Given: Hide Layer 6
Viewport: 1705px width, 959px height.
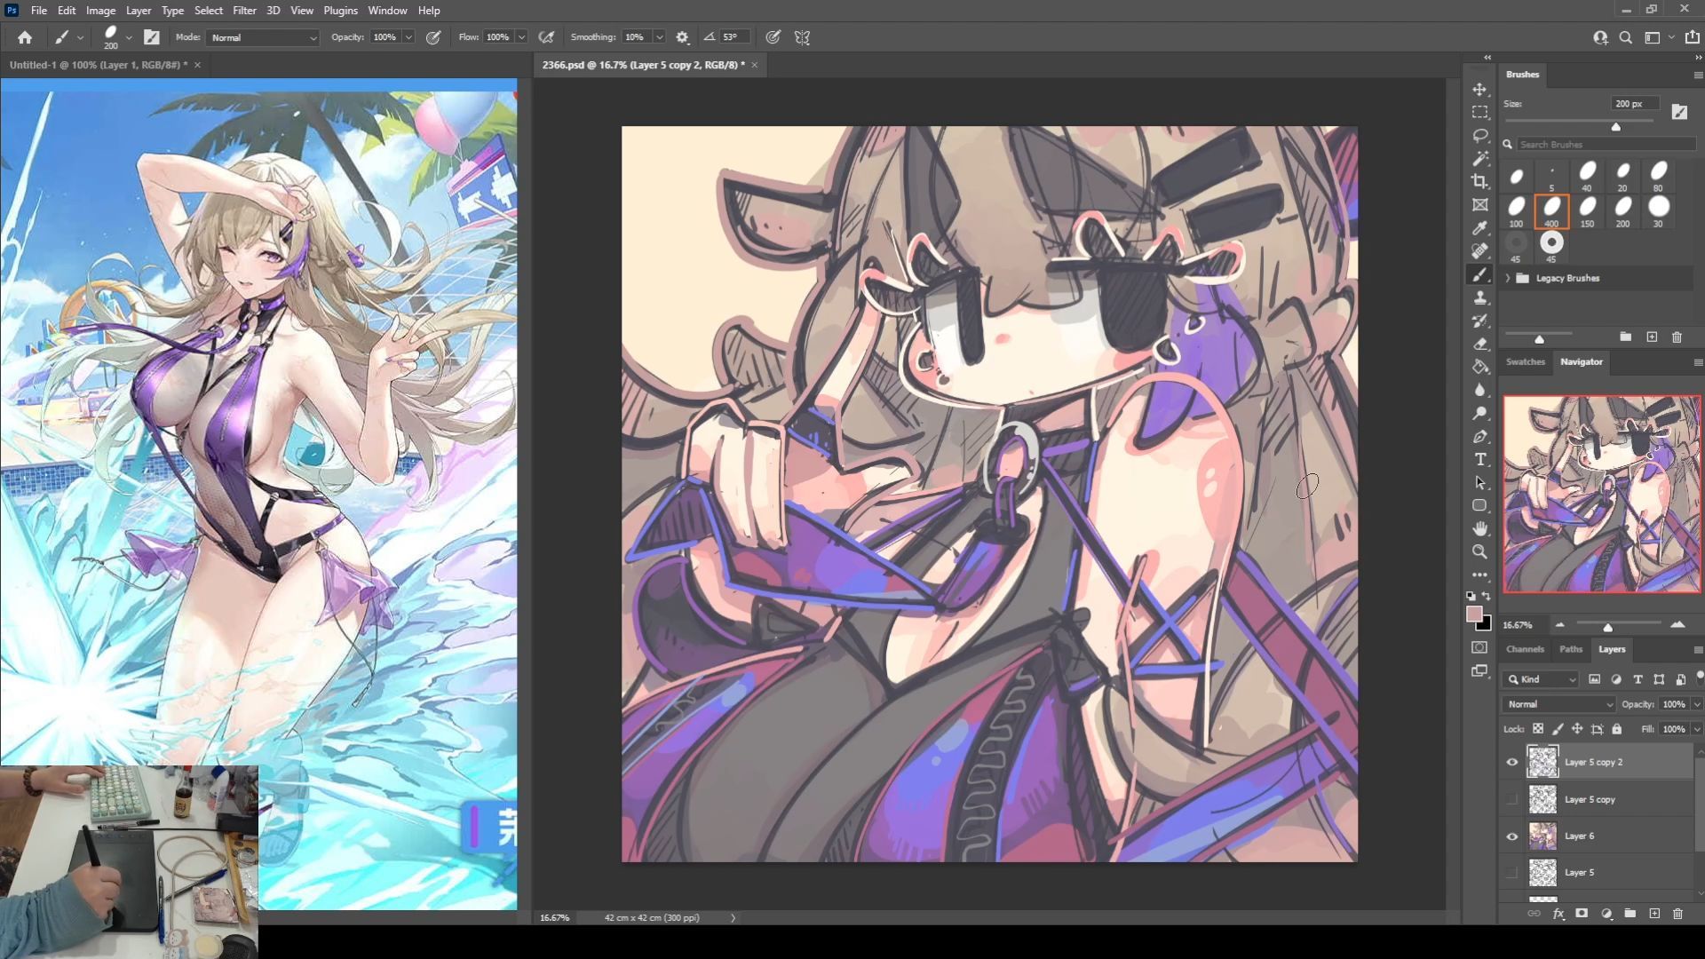Looking at the screenshot, I should [x=1511, y=836].
